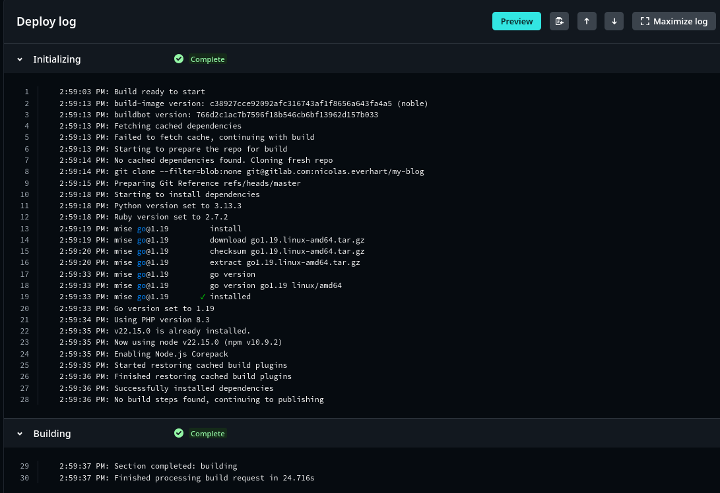Click 'Finished restoring cached build plugins'

point(176,376)
